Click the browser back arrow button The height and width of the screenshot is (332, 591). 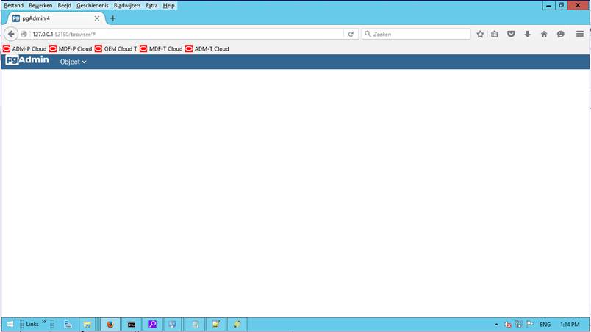[x=11, y=34]
